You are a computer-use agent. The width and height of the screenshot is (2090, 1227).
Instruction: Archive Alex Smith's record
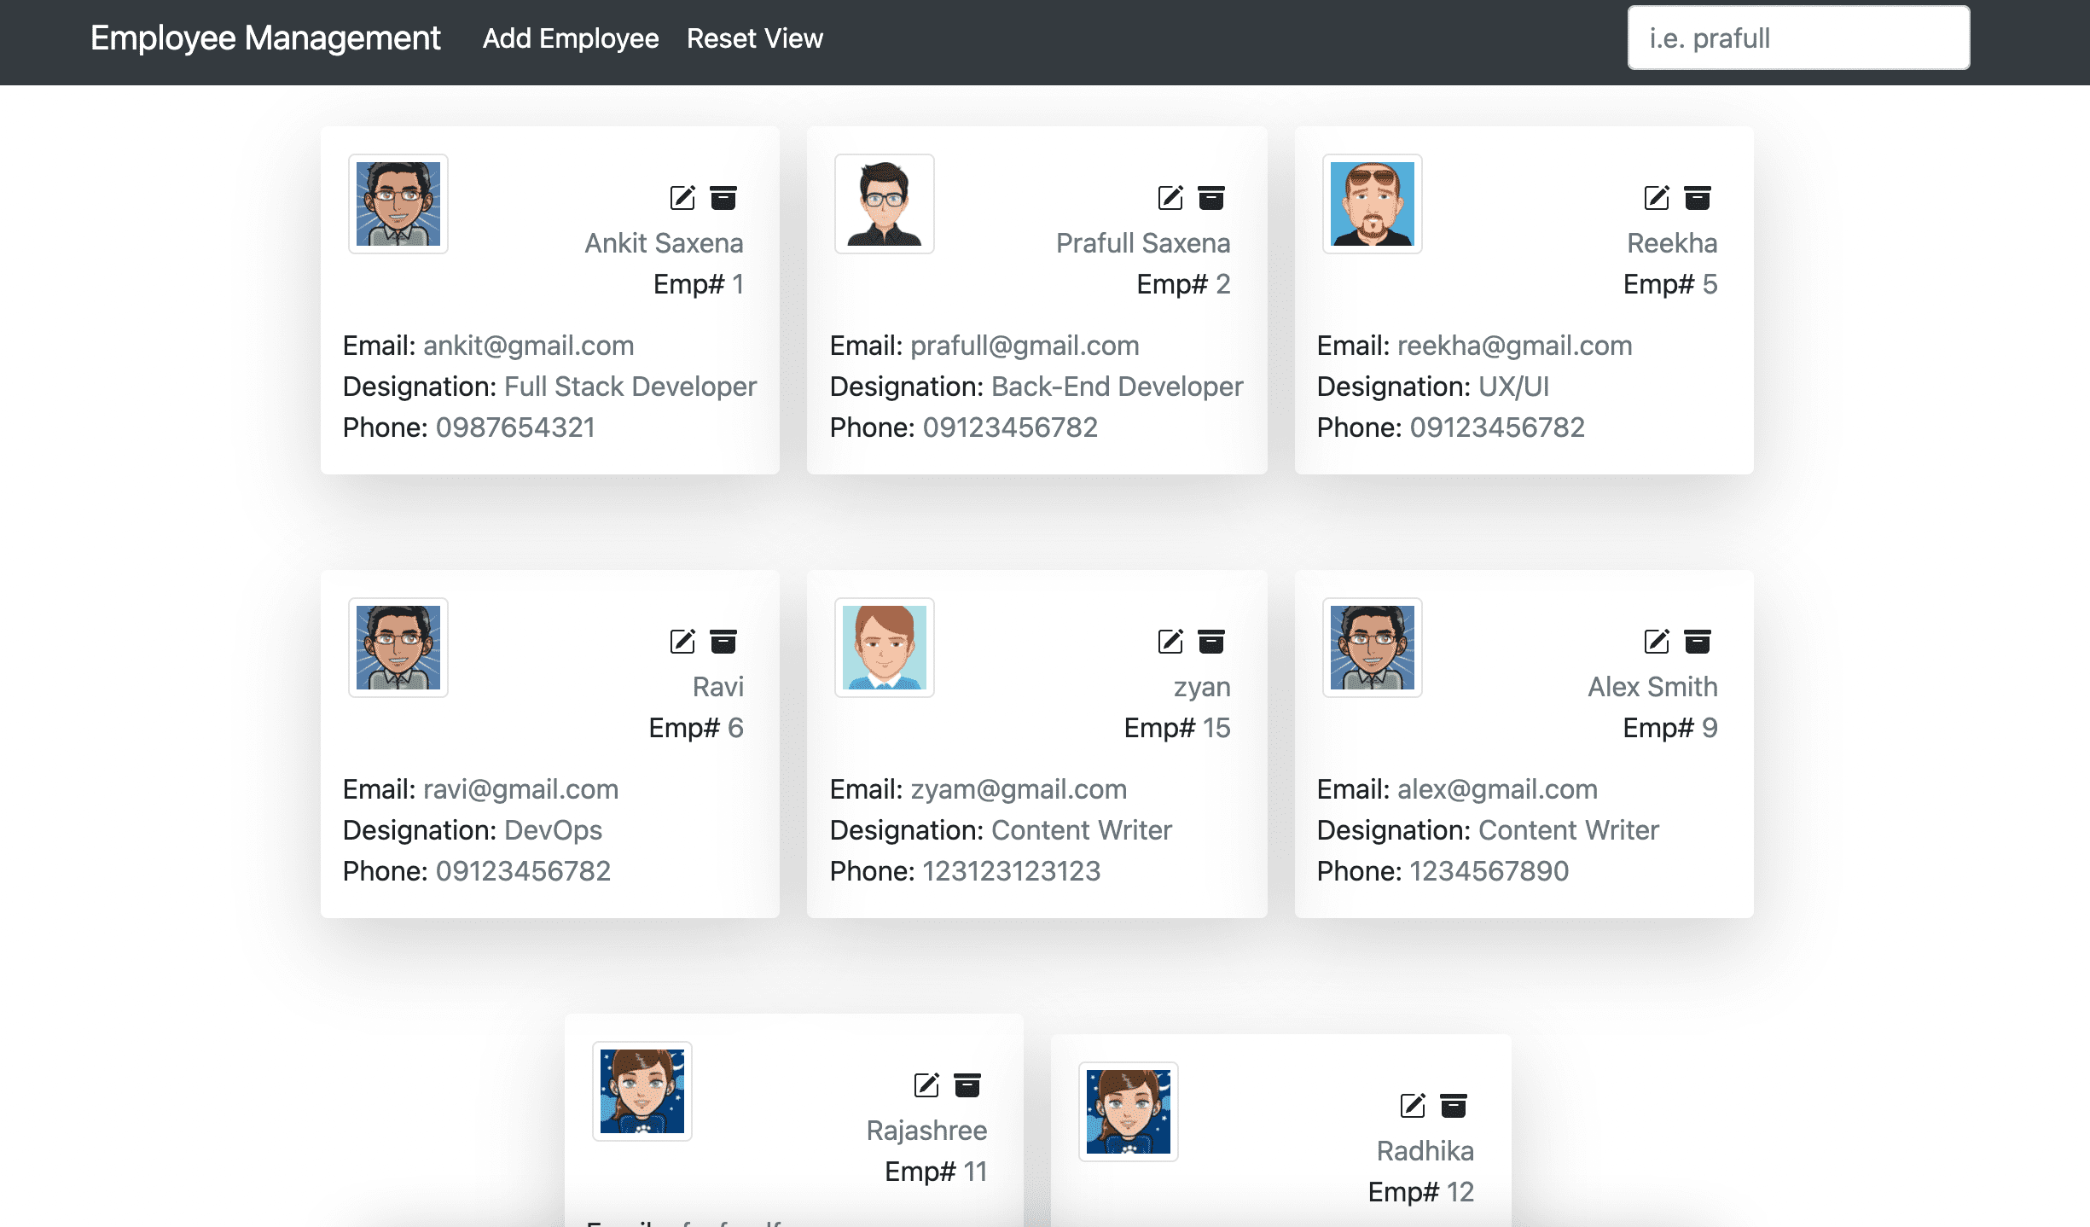coord(1698,641)
